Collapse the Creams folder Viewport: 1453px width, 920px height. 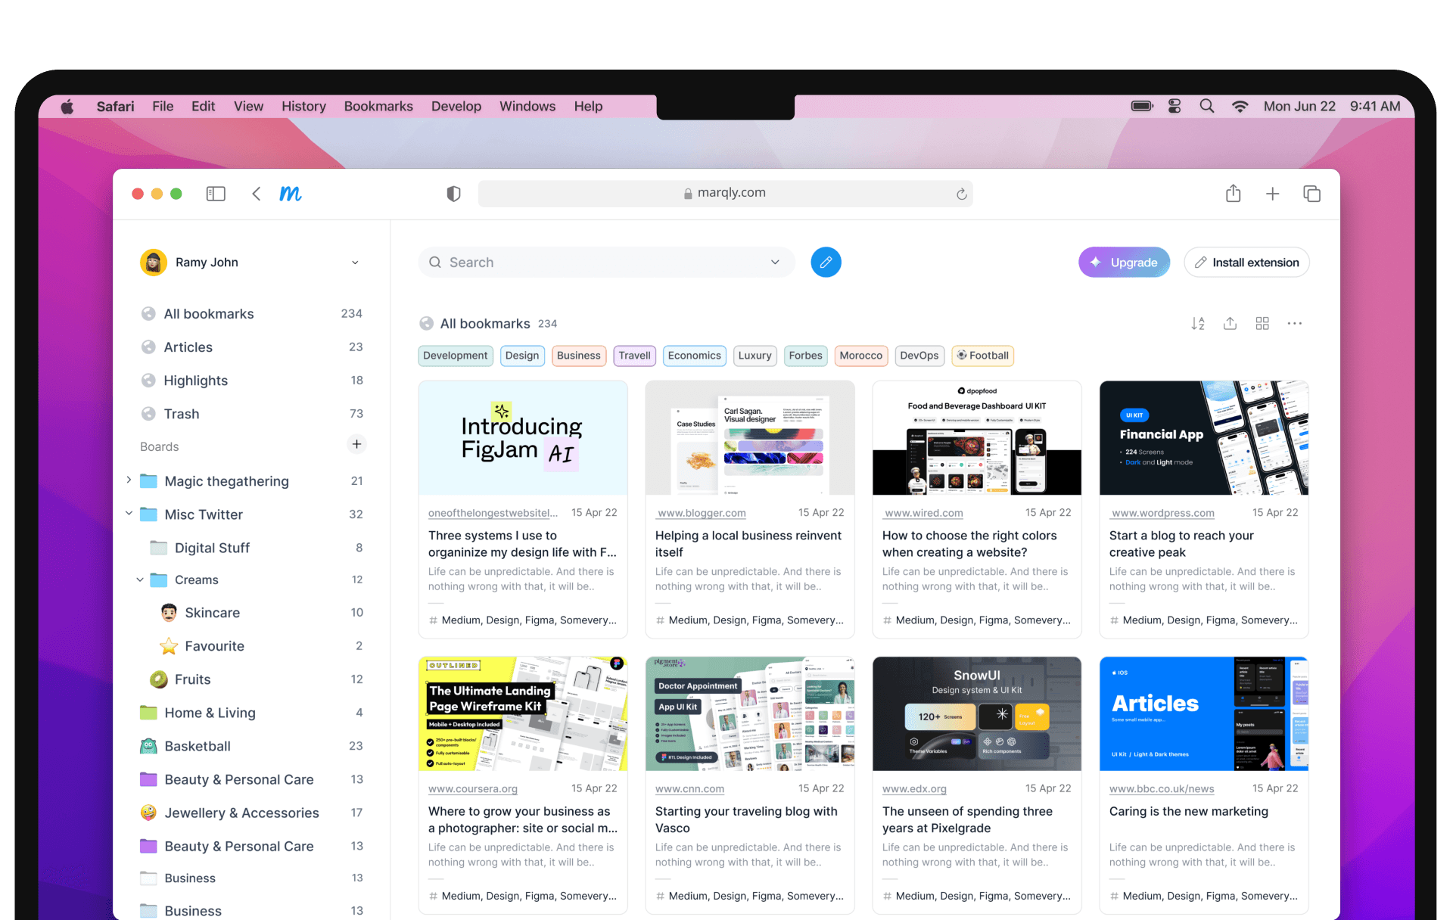tap(140, 580)
